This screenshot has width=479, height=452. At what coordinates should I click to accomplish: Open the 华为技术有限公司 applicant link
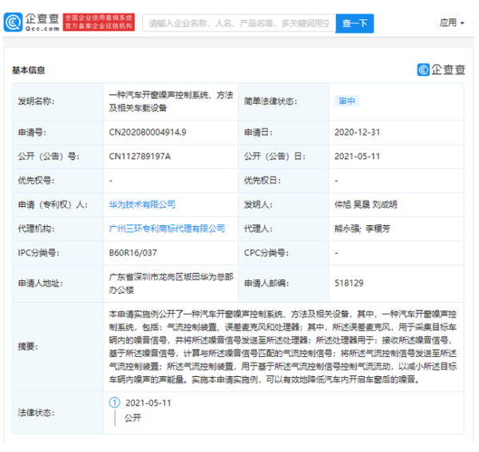[x=142, y=204]
